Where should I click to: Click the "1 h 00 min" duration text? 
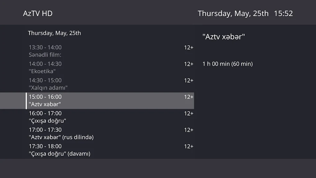tap(227, 64)
